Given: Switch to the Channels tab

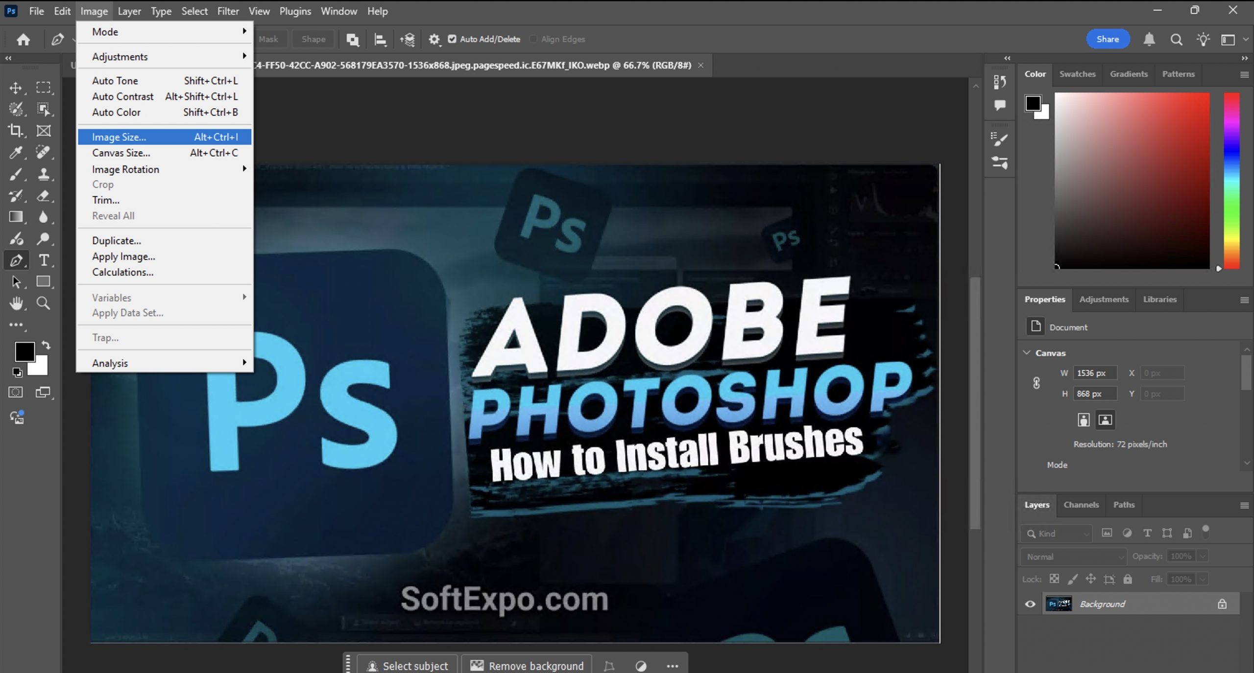Looking at the screenshot, I should click(1081, 505).
